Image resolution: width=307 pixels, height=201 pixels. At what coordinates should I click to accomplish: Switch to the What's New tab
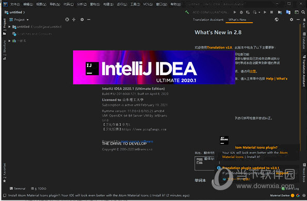point(237,20)
